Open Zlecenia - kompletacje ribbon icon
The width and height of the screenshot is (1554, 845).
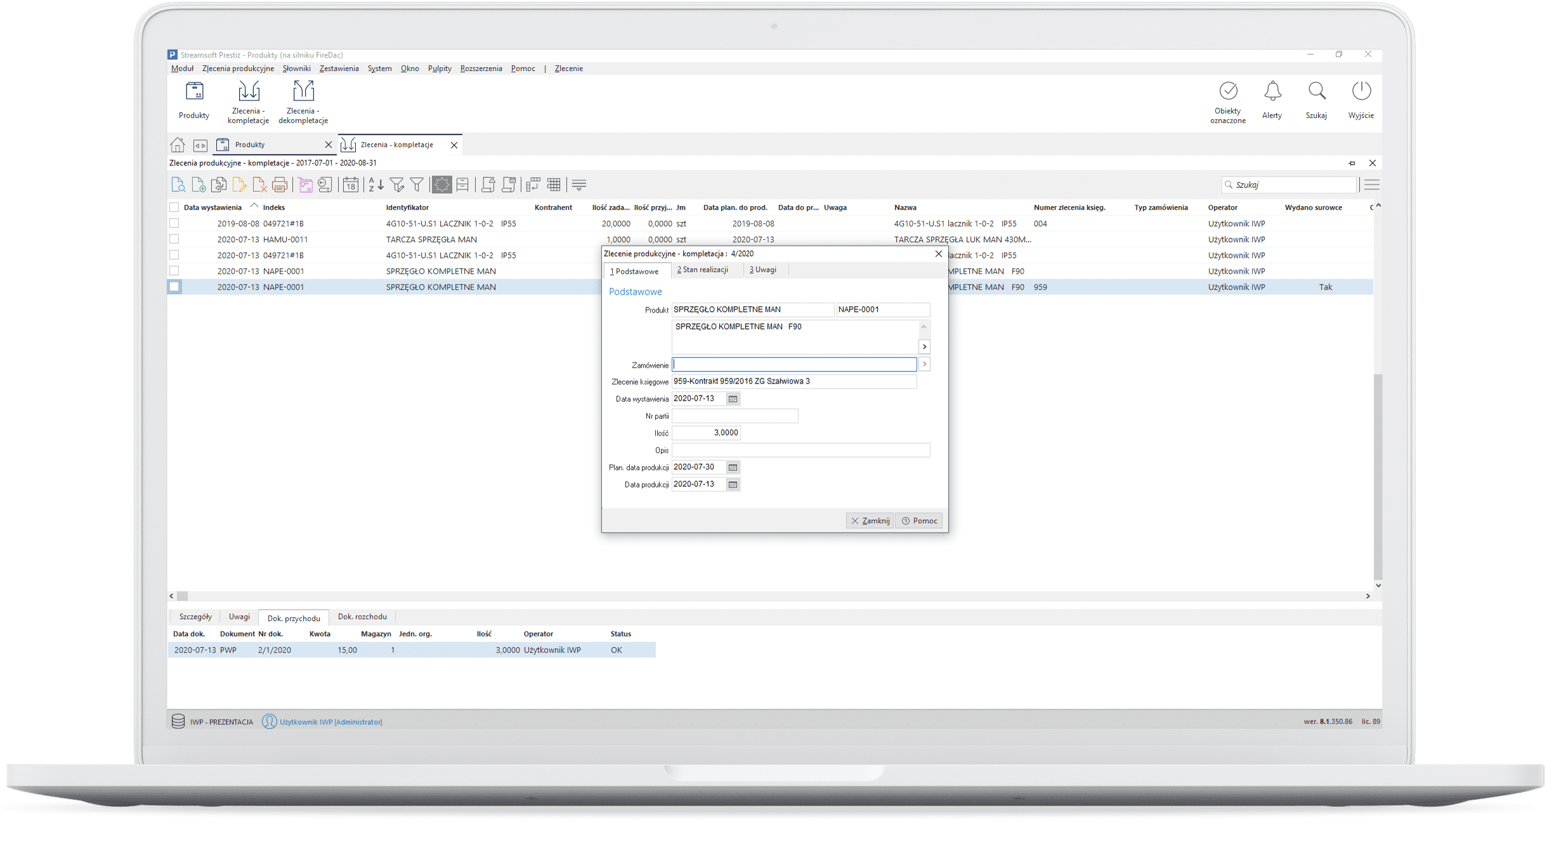(x=248, y=102)
